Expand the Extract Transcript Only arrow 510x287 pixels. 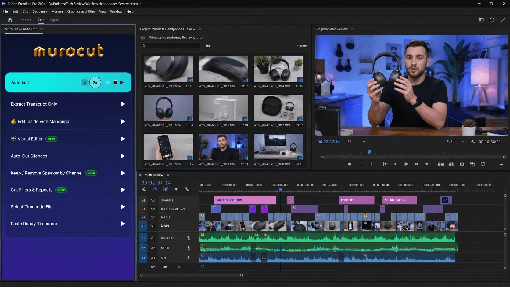point(123,104)
